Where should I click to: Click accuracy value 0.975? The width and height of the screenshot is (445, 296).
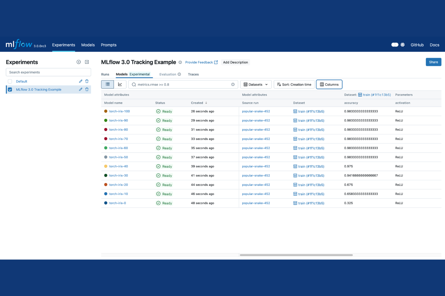(348, 166)
